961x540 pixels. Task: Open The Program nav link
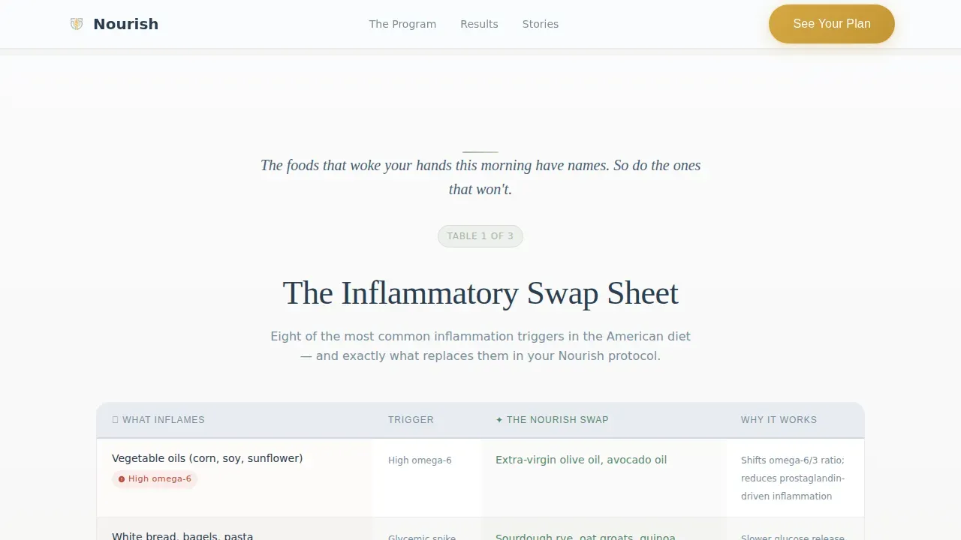(x=402, y=24)
